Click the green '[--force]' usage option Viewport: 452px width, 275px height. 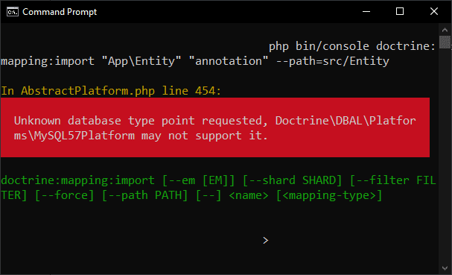point(64,195)
